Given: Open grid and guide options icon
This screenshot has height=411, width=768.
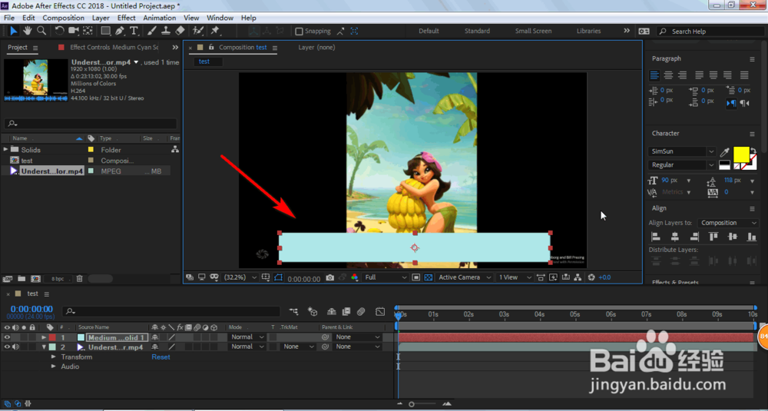Looking at the screenshot, I should tap(266, 277).
